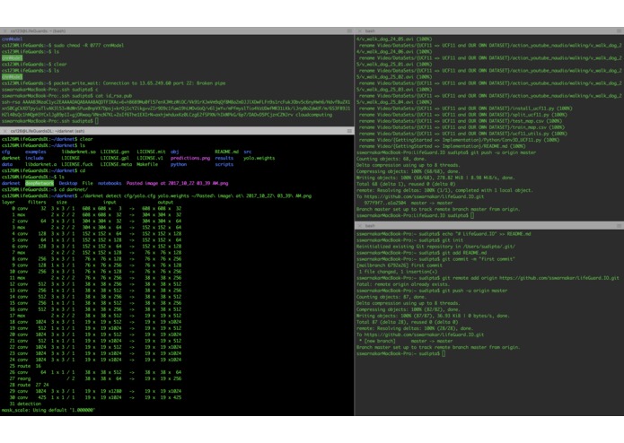Viewport: 624px width, 443px height.
Task: Click 'ssh-rsa' at the start of the public key
Action: (11, 102)
